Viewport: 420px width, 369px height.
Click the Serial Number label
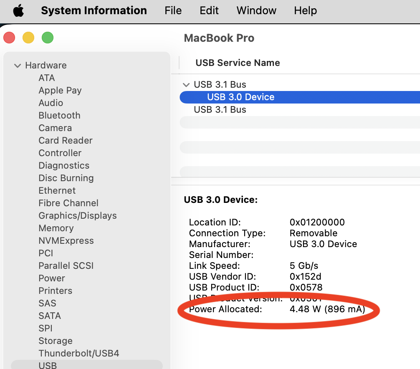click(x=221, y=255)
